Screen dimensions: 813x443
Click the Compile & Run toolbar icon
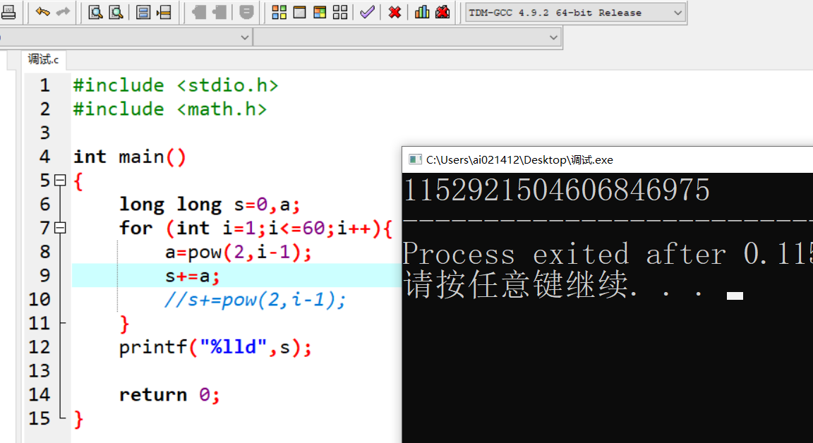click(320, 12)
